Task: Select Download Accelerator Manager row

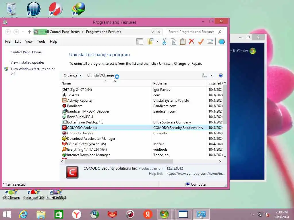Action: pos(142,139)
